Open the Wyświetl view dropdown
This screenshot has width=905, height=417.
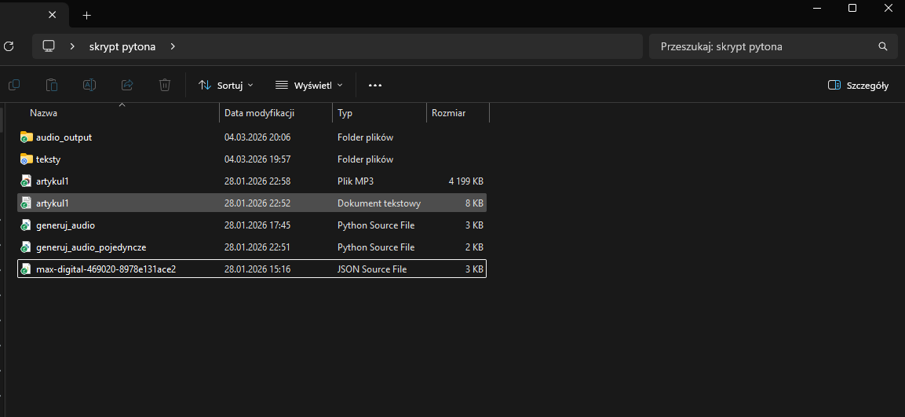coord(309,85)
